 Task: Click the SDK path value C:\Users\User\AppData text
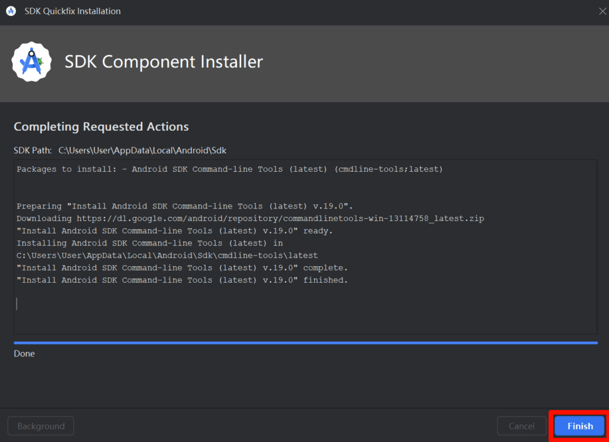142,150
